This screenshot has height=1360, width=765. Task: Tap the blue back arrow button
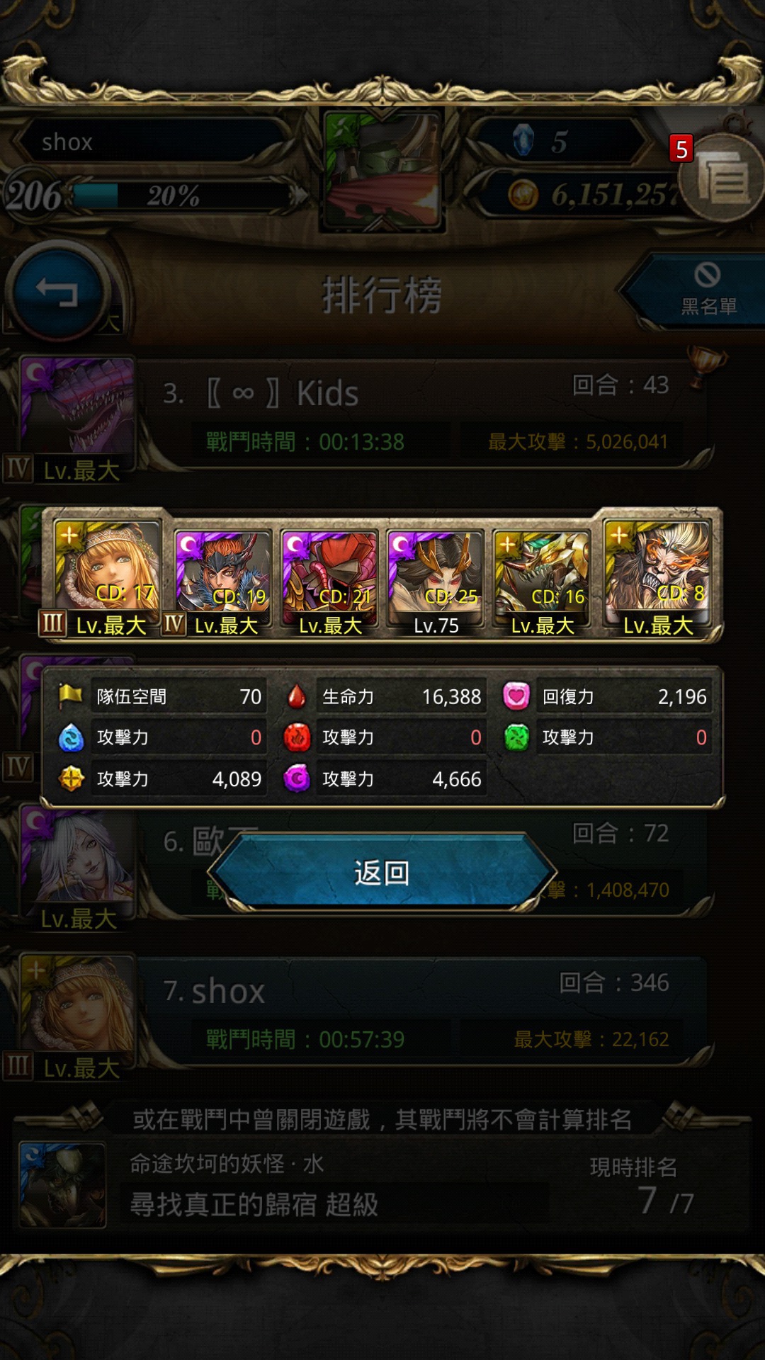point(57,291)
